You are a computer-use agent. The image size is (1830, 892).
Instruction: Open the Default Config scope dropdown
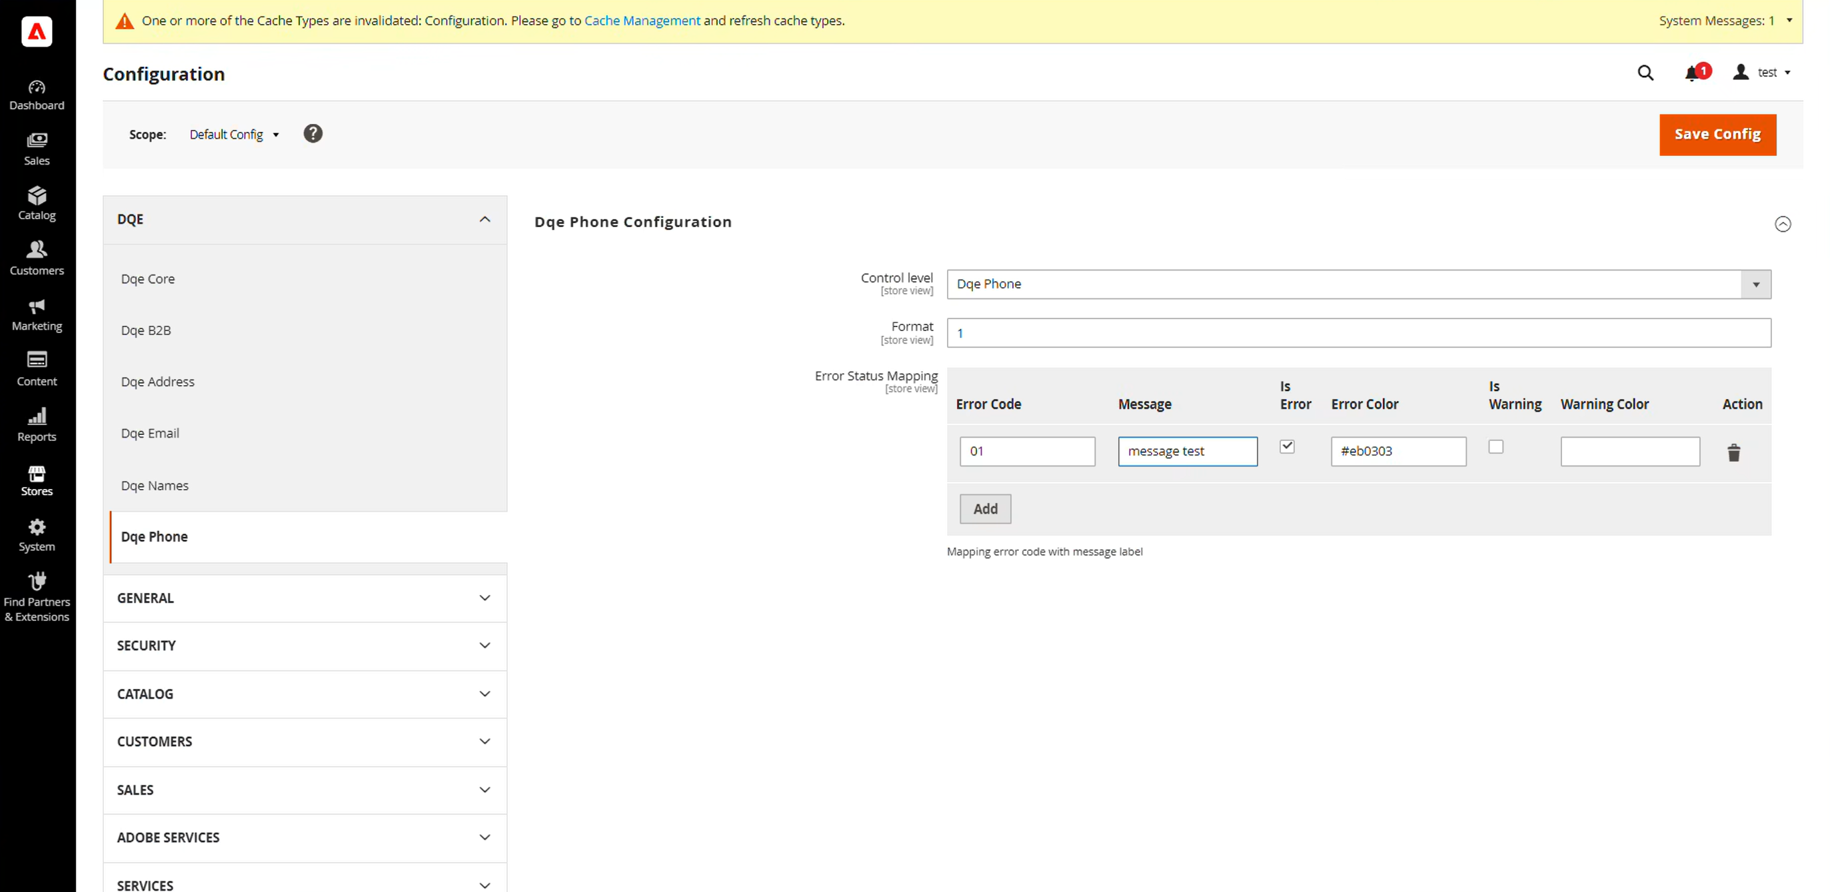[234, 135]
